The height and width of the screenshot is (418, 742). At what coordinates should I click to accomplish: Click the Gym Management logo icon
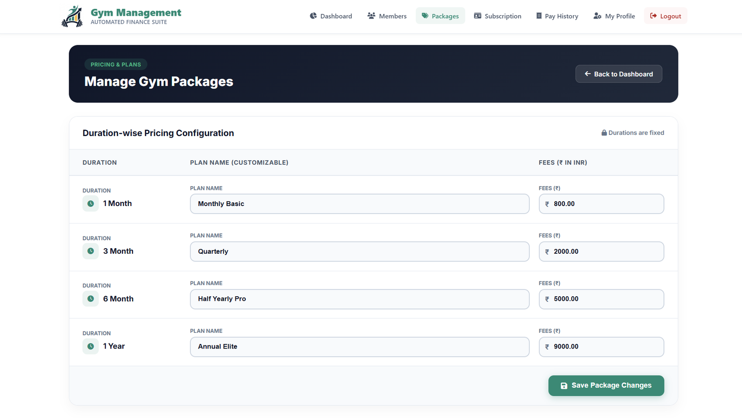click(x=72, y=16)
